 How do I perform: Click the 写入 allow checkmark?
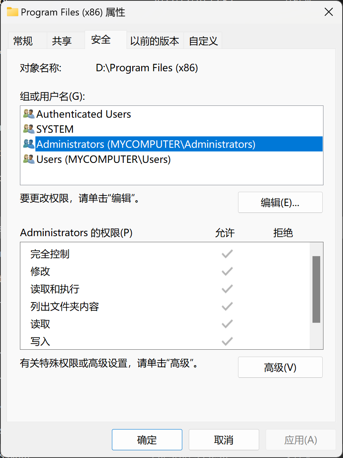(227, 341)
